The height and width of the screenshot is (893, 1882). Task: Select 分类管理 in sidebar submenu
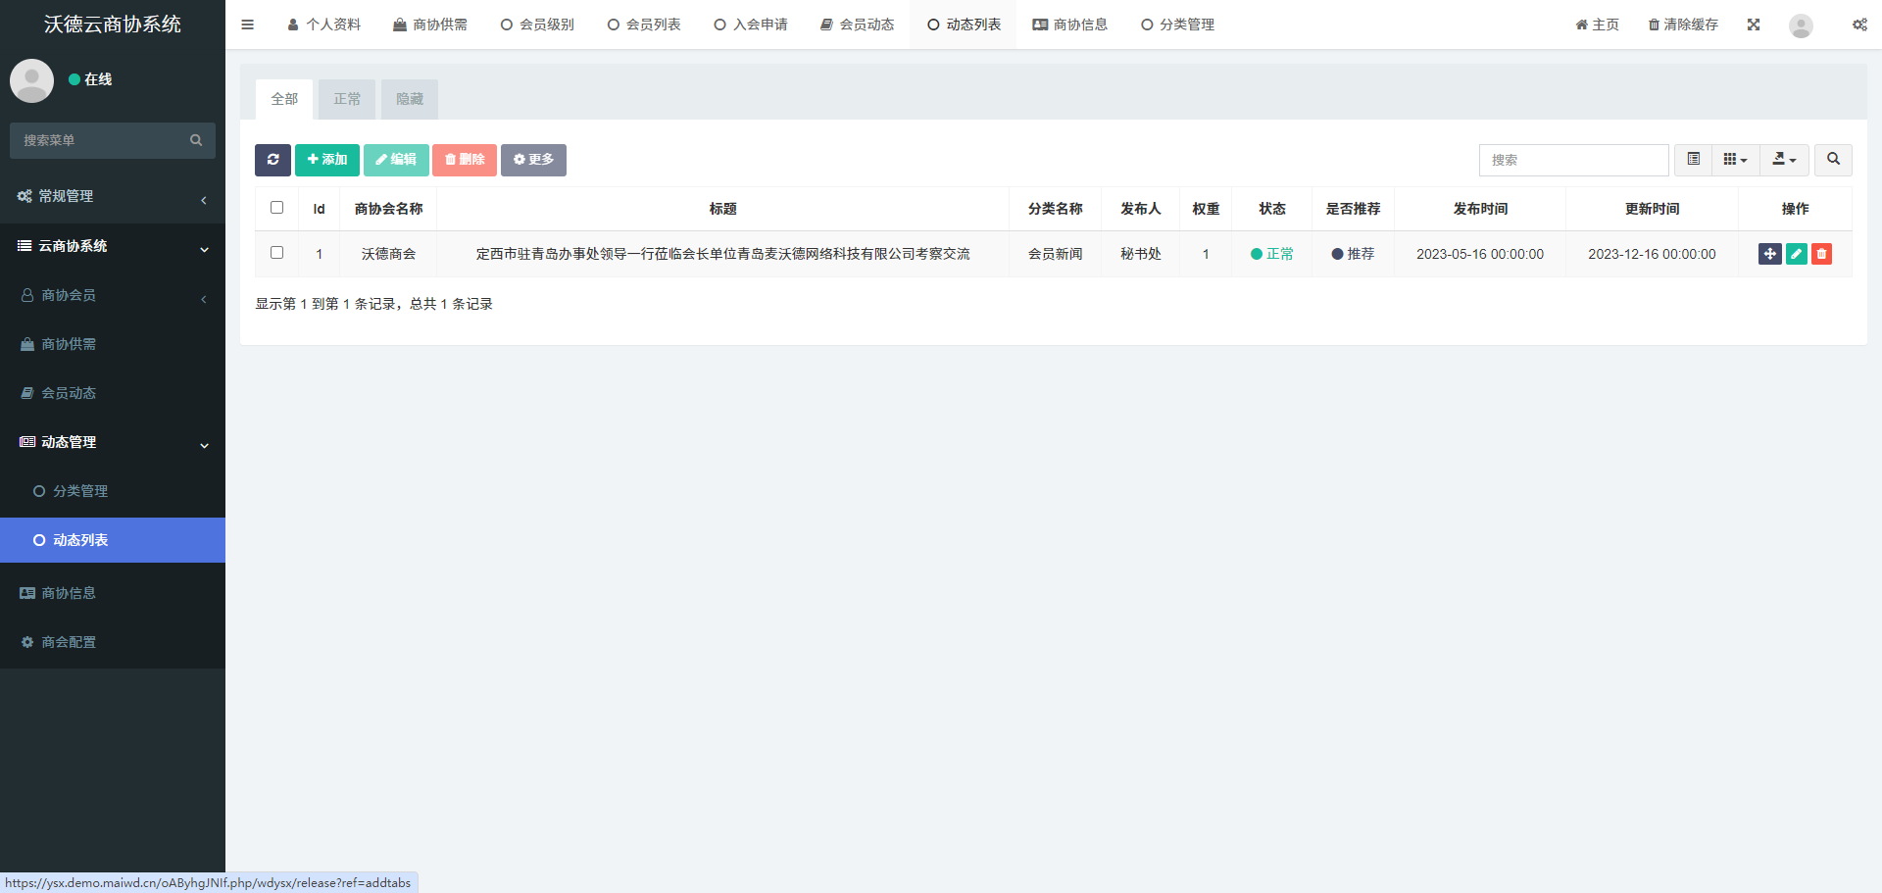[x=113, y=491]
